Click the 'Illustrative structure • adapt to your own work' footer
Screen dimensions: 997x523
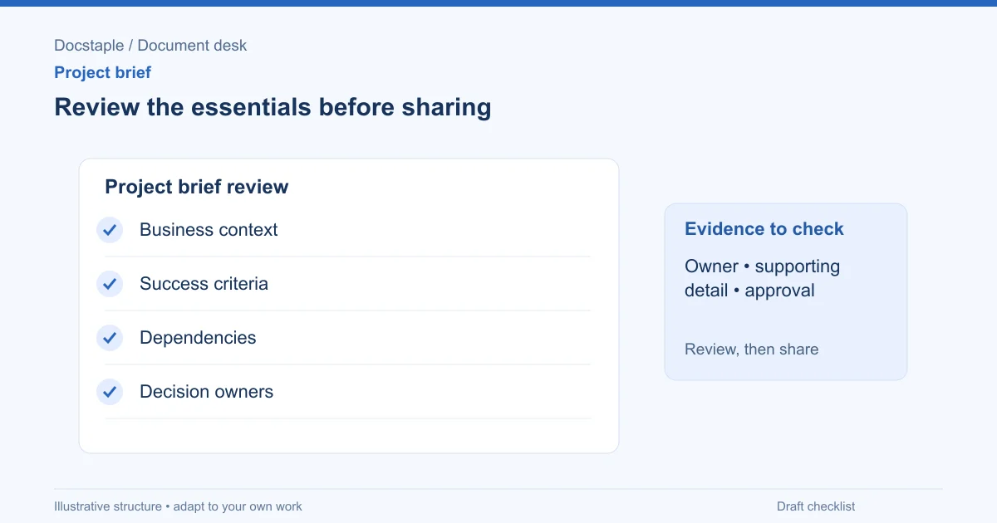[178, 506]
